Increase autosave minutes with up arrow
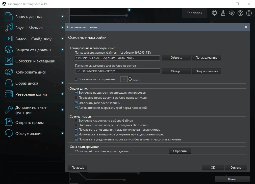 point(130,78)
